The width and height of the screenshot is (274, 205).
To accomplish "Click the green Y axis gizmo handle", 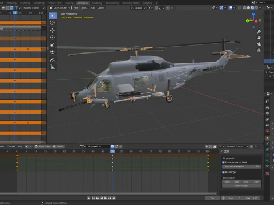I will click(x=247, y=21).
